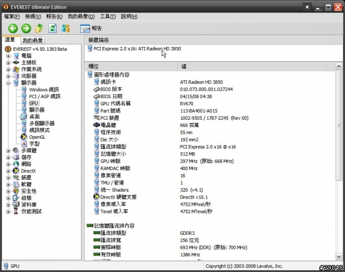Viewport: 345px width, 272px height.
Task: Select Windows 視訊 in the tree
Action: tap(44, 90)
